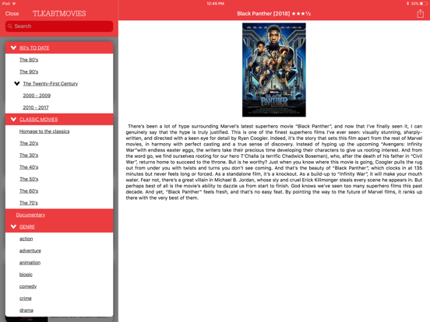The image size is (430, 322).
Task: Collapse the 80's TO DATE section chevron
Action: click(x=13, y=47)
